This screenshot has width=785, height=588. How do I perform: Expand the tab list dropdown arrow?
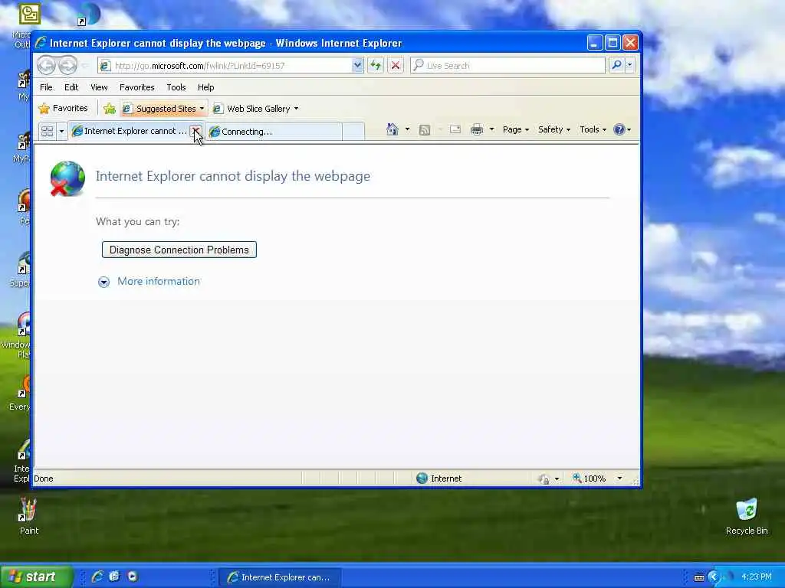[x=61, y=131]
